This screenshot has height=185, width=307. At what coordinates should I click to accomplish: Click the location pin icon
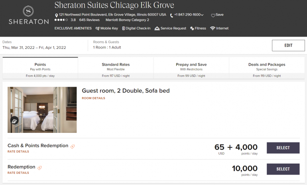(x=57, y=15)
